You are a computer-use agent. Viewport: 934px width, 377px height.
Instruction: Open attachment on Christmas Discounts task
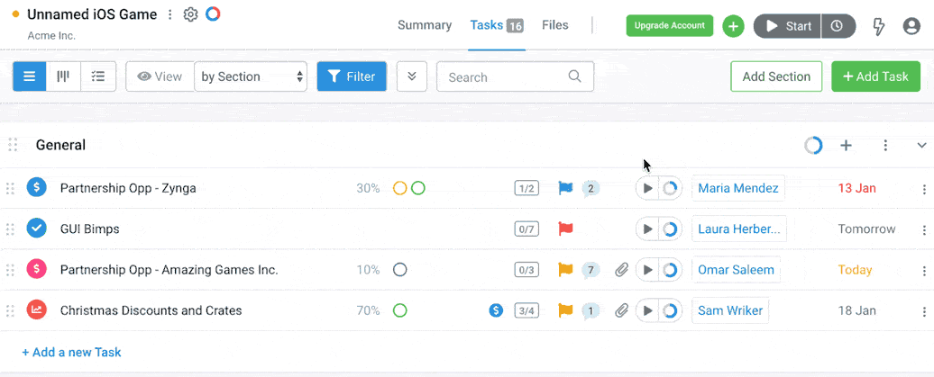(x=621, y=310)
